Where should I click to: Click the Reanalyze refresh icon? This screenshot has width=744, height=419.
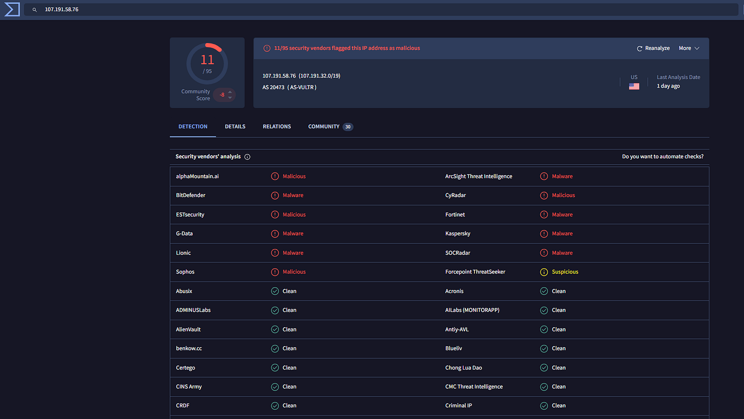click(x=640, y=48)
